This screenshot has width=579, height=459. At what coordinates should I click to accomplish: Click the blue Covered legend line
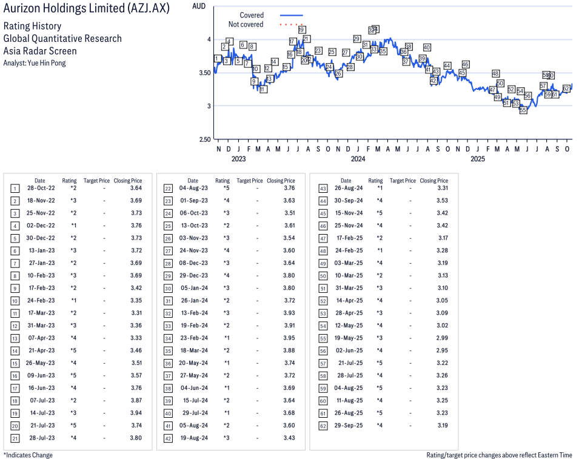(x=291, y=15)
